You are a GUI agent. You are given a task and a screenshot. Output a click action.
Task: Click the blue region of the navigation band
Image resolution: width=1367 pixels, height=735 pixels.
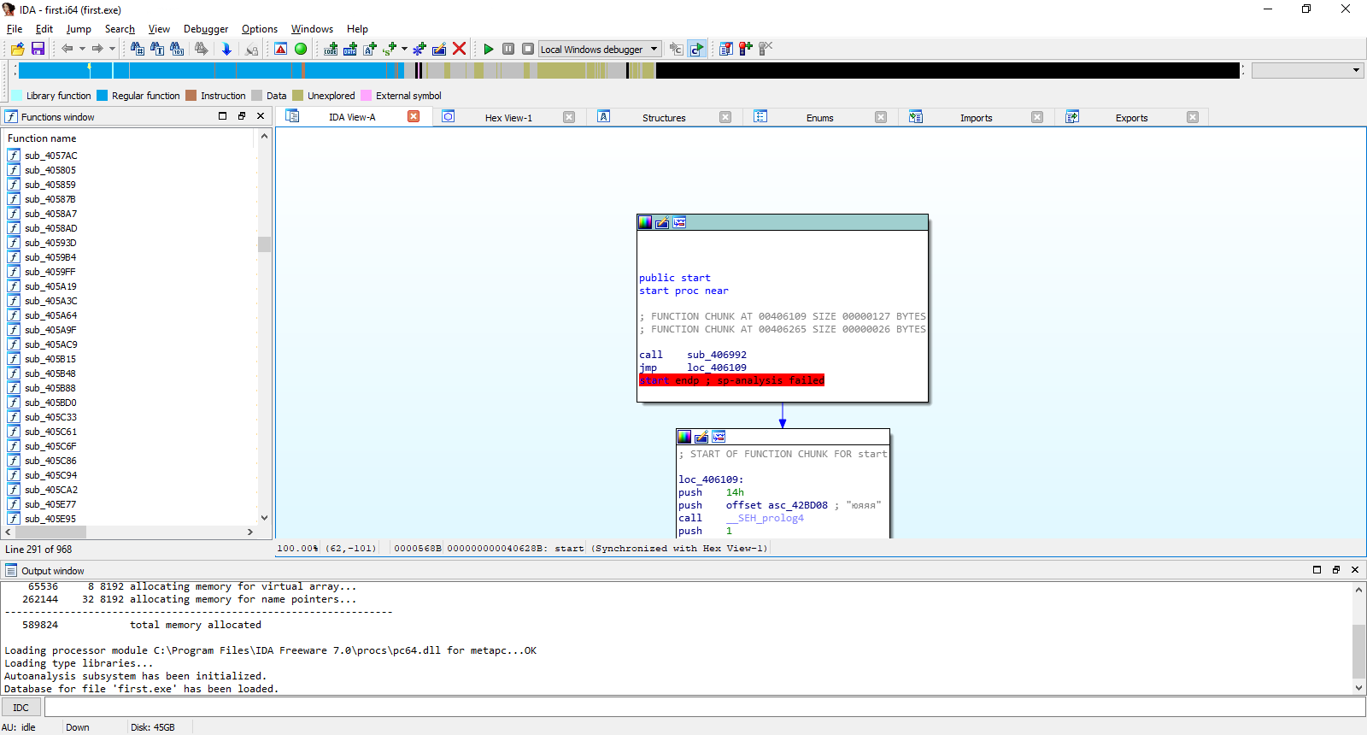click(x=214, y=70)
